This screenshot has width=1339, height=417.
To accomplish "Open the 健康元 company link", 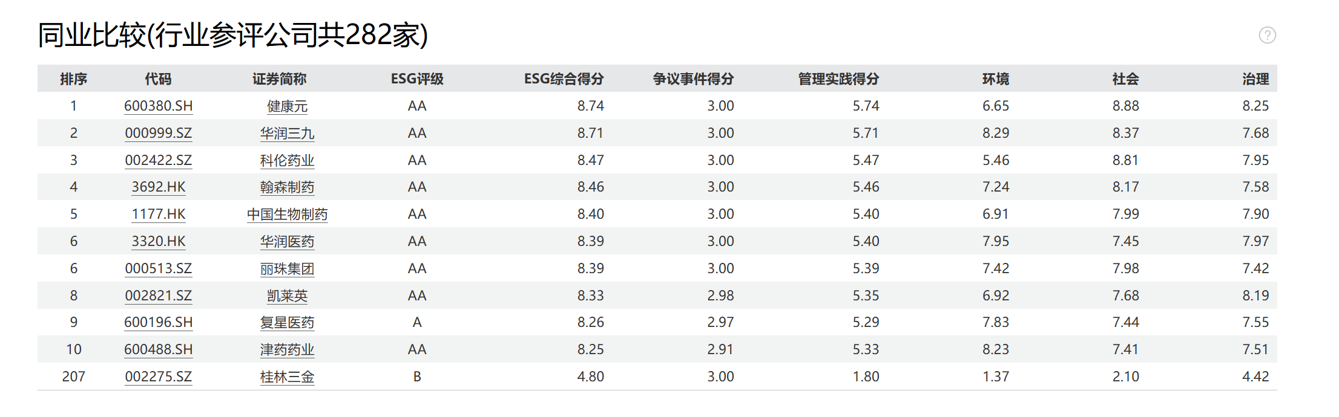I will (x=287, y=106).
